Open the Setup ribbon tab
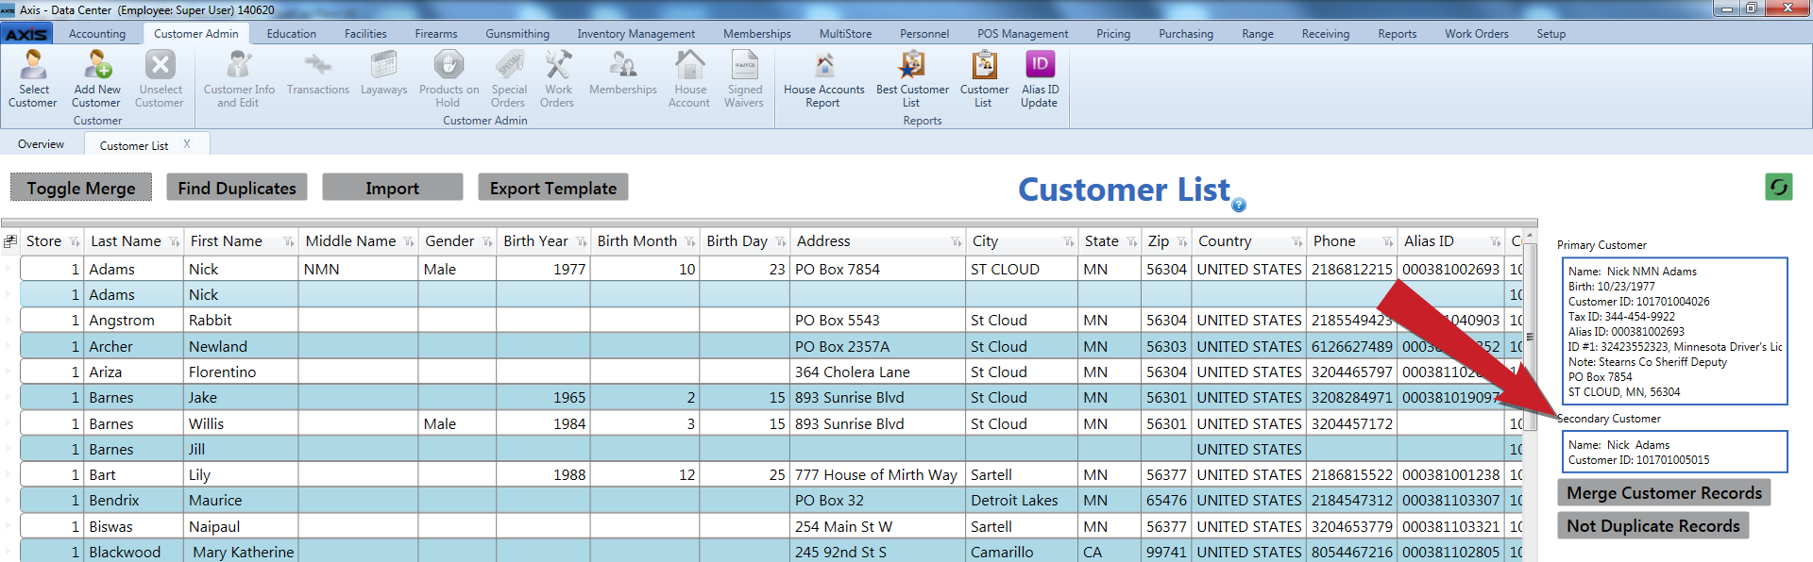The height and width of the screenshot is (562, 1813). pyautogui.click(x=1550, y=34)
